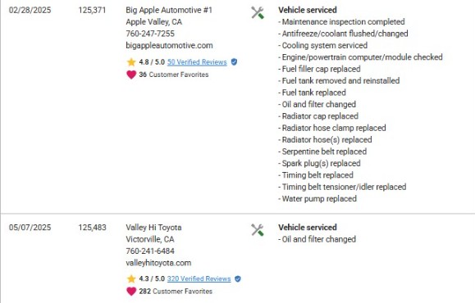Click the pink heart beside 36 Customer Favorites
Screen dimensions: 475x303
pos(131,75)
